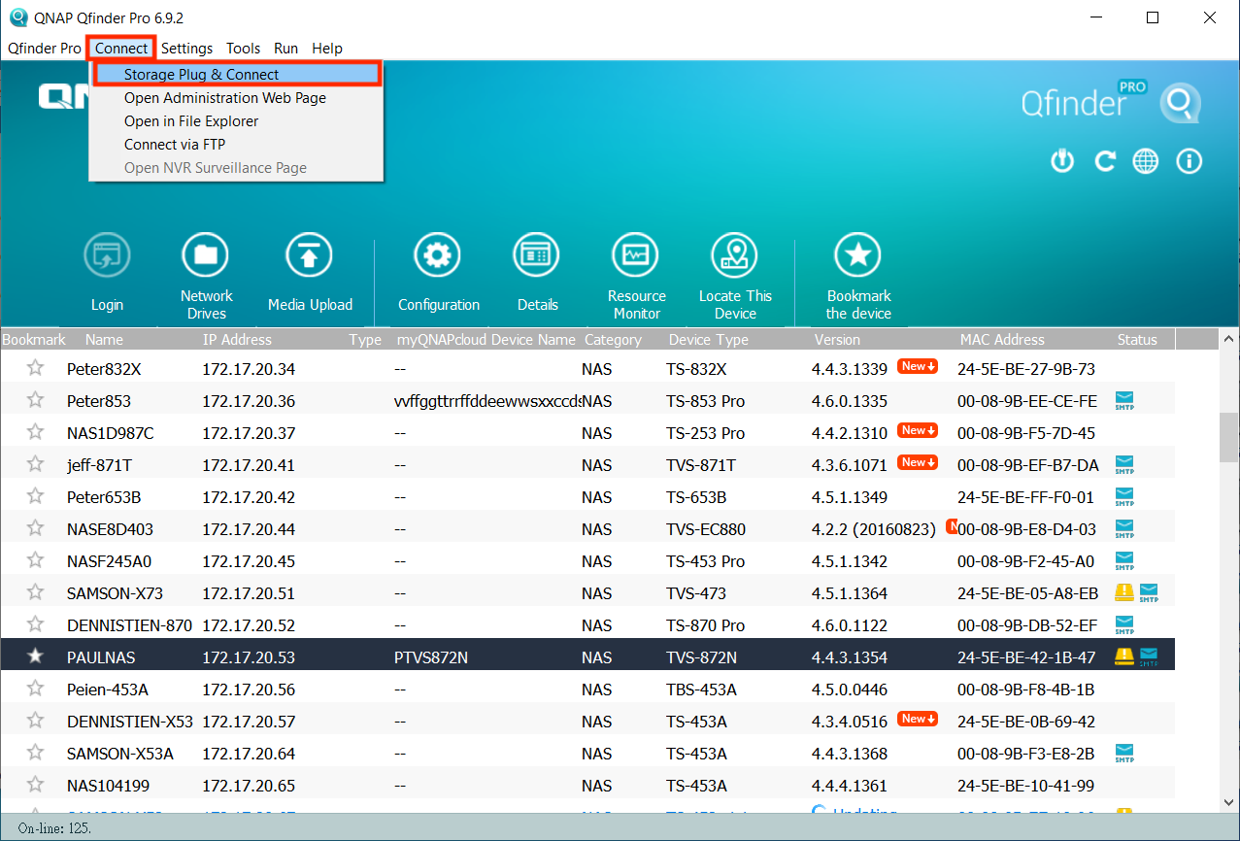This screenshot has height=841, width=1240.
Task: Sort by the IP Address column header
Action: (x=237, y=340)
